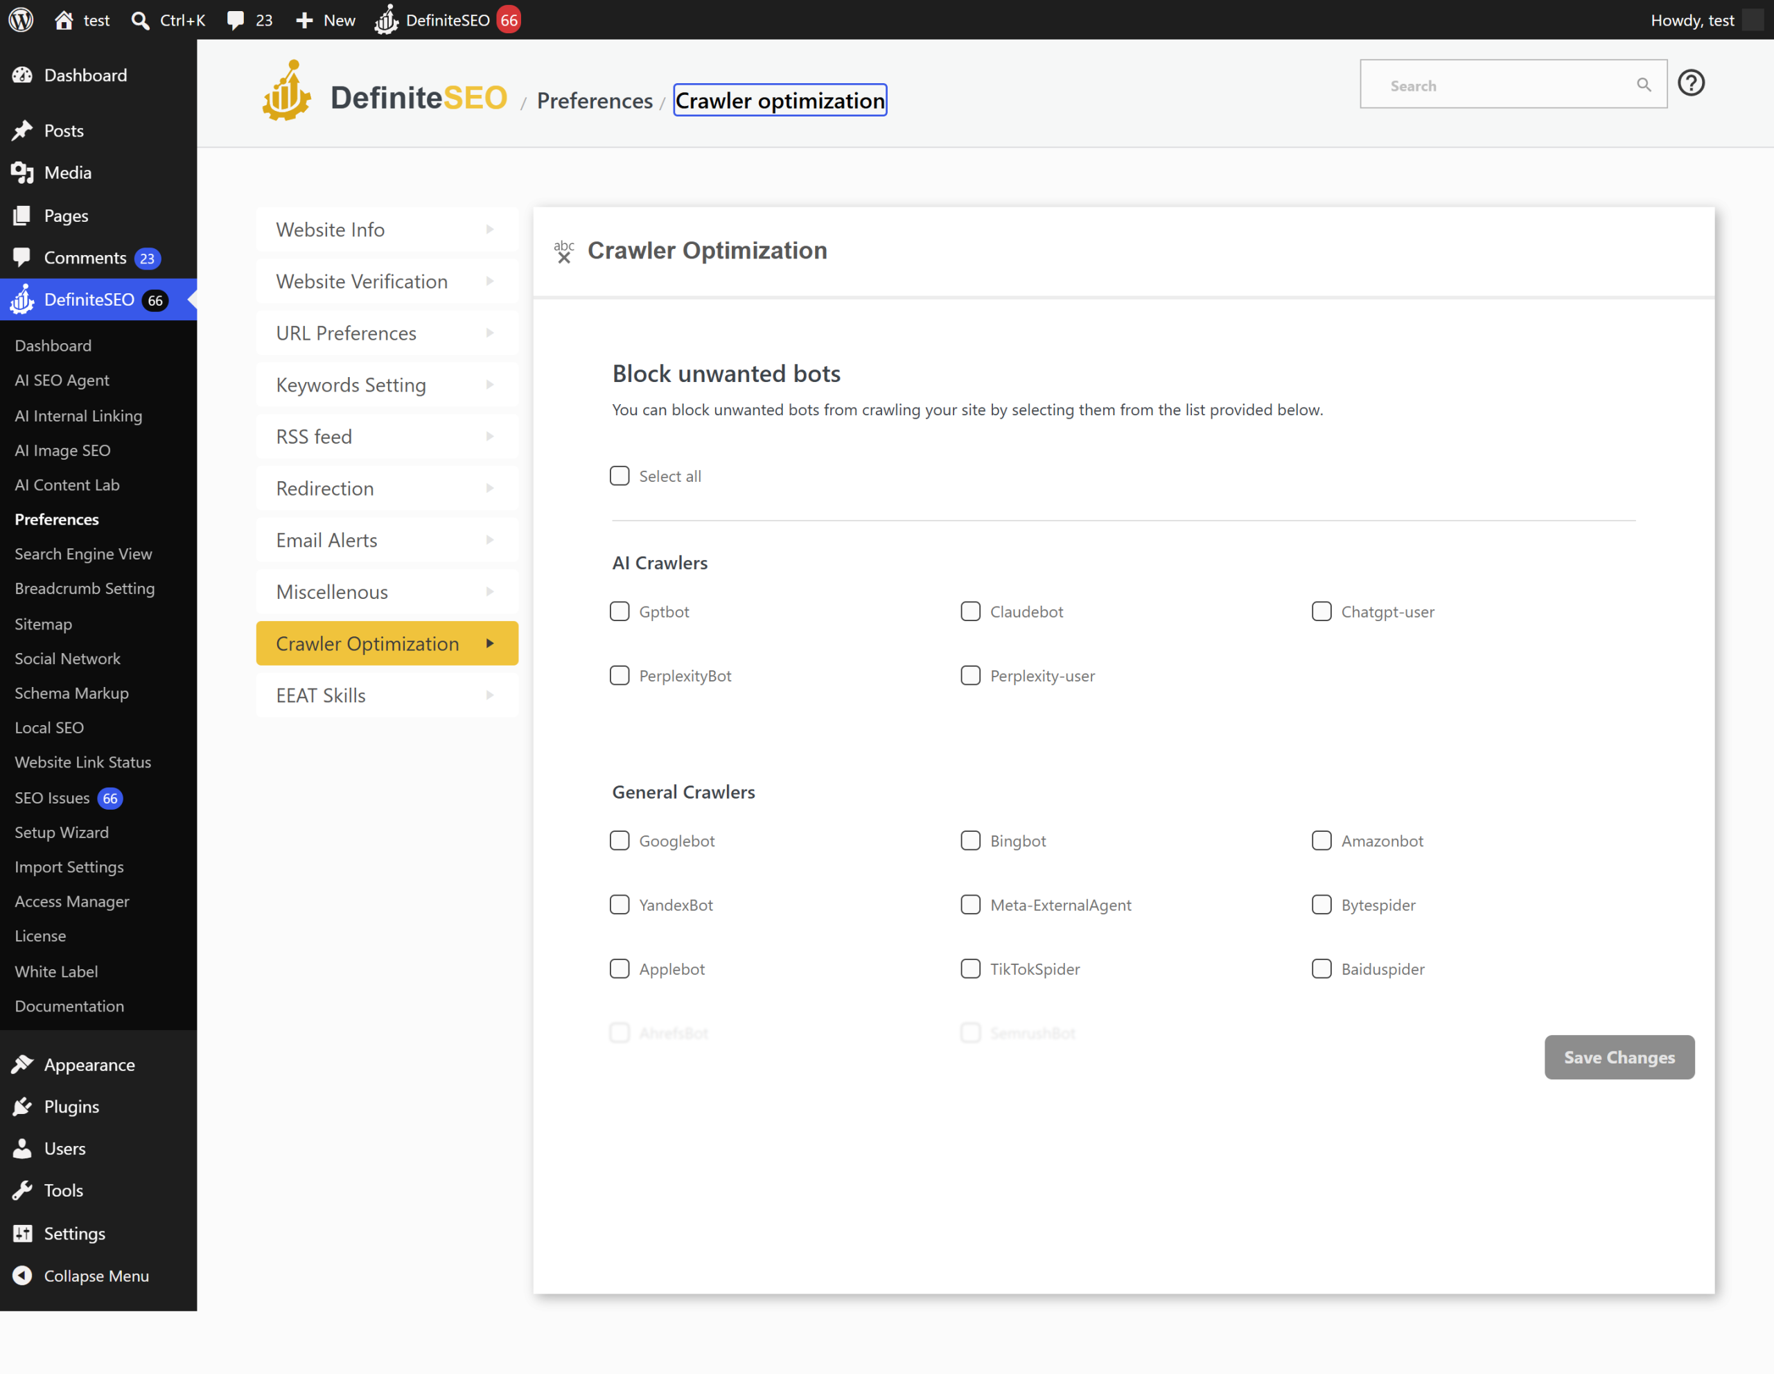Click the Settings sliders icon
This screenshot has width=1774, height=1374.
[x=23, y=1233]
